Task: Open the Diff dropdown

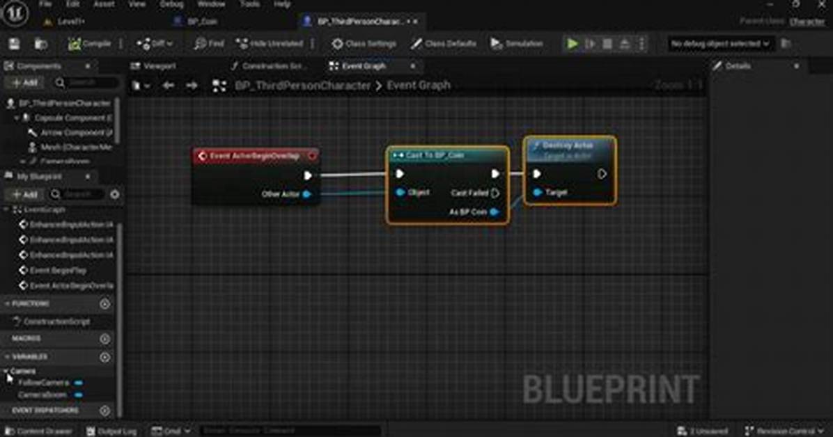Action: [x=155, y=44]
